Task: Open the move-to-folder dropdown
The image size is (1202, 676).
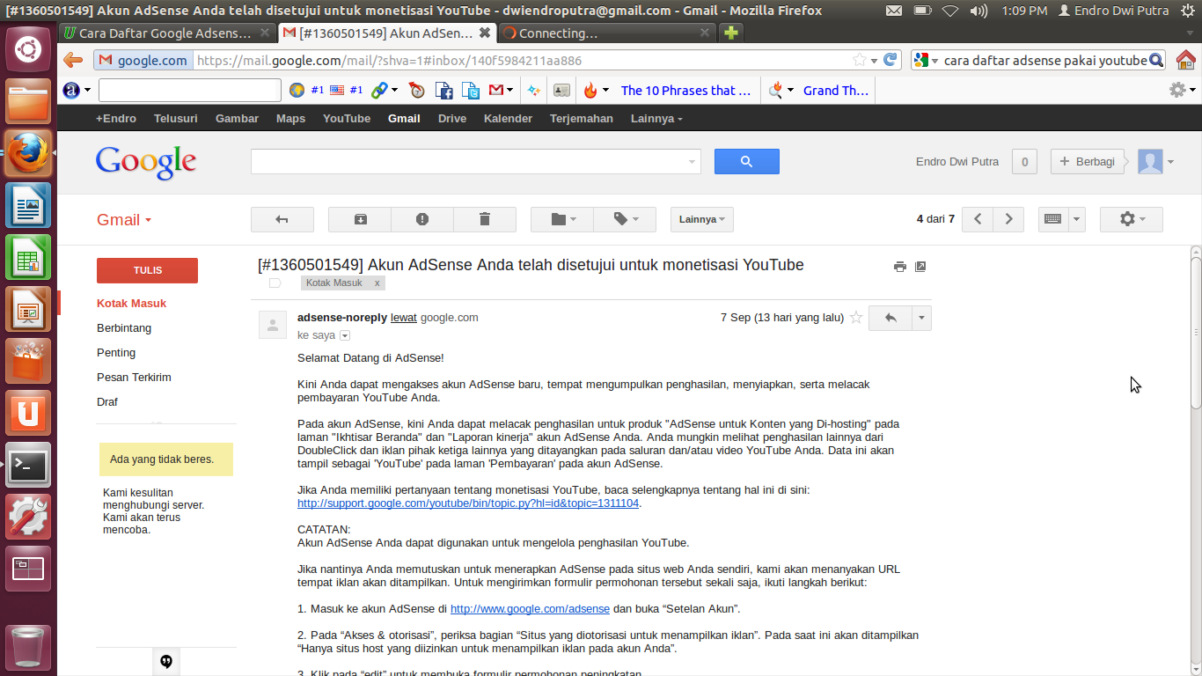Action: click(561, 219)
